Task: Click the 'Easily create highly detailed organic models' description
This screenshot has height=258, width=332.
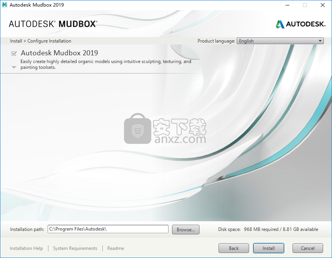Action: pos(106,64)
